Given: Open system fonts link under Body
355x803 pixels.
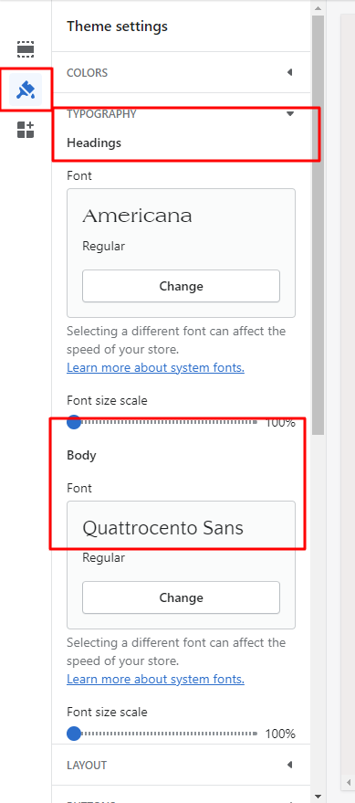Looking at the screenshot, I should [x=155, y=679].
